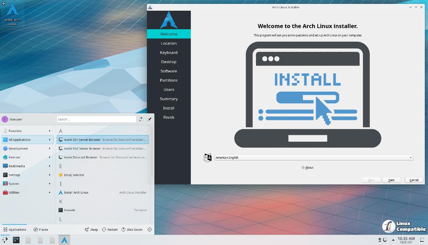Open the launcher configure settings icon
The image size is (428, 245).
pyautogui.click(x=141, y=119)
